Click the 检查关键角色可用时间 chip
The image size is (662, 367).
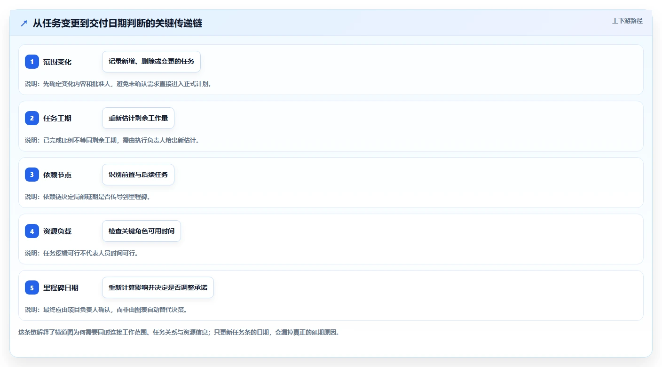tap(142, 231)
